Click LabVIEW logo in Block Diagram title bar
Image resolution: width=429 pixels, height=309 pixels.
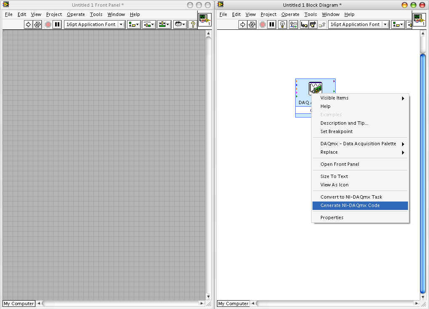[220, 4]
